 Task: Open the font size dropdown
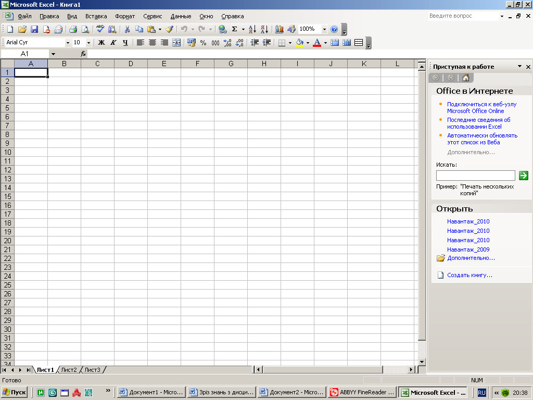88,43
